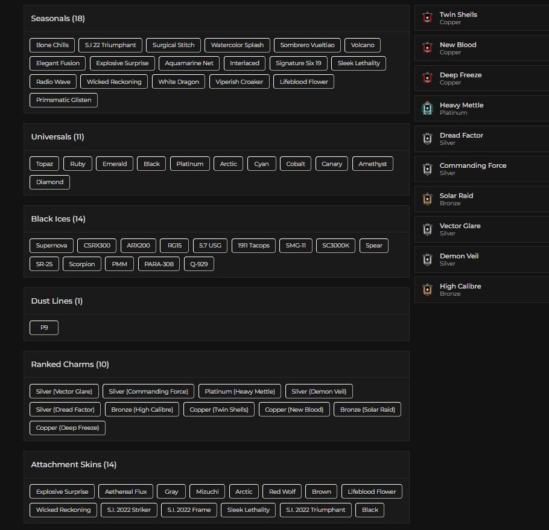Click the Deep Freeze copper charm icon

(427, 78)
